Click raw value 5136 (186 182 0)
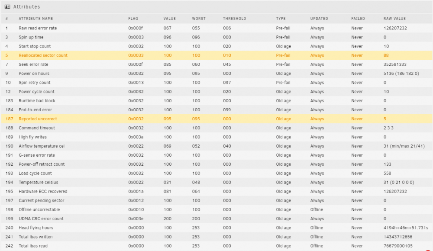Screen dimensions: 433x251 pos(401,74)
